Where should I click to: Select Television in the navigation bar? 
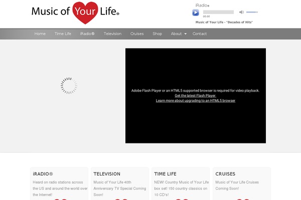pos(112,33)
